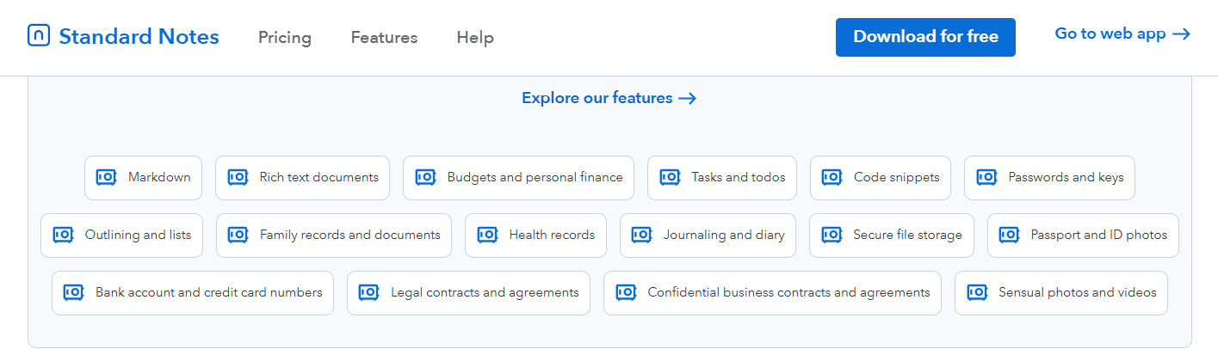This screenshot has height=361, width=1218.
Task: Click the Journaling and diary chip
Action: [x=708, y=235]
